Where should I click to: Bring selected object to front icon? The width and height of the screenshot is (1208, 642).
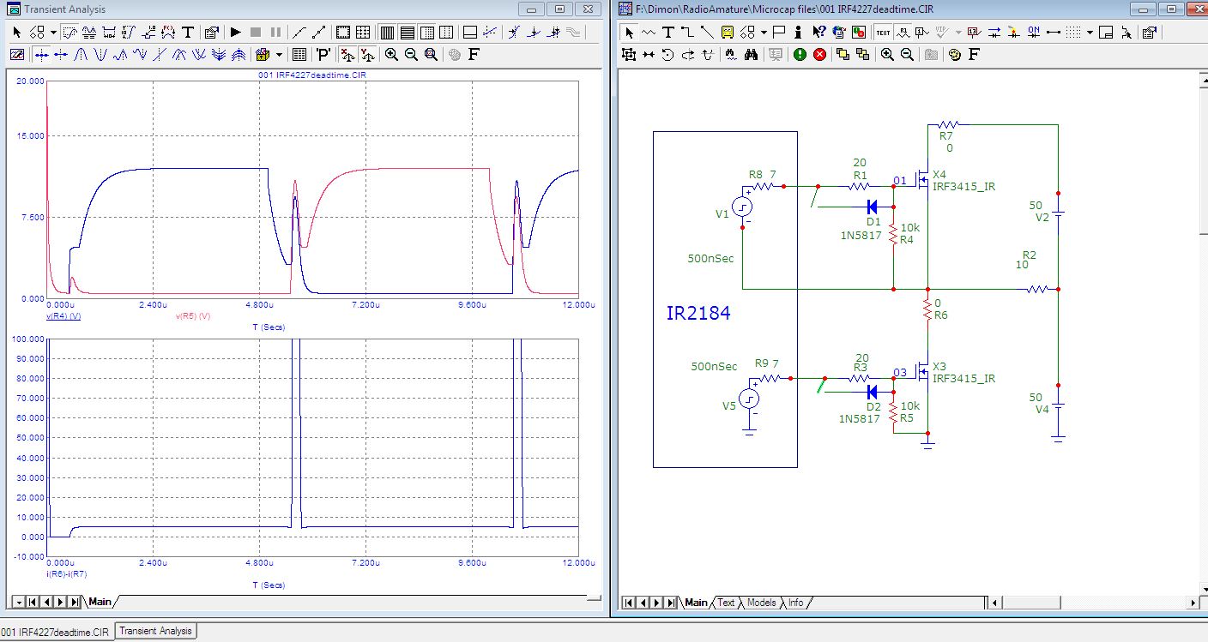pyautogui.click(x=843, y=54)
